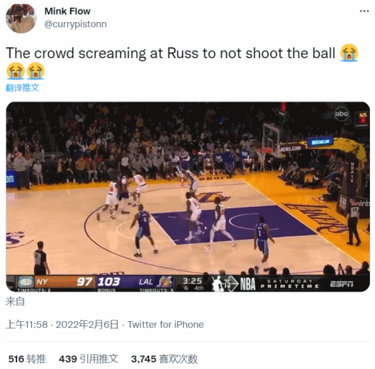375x369 pixels.
Task: Open the three-dot more options menu
Action: [364, 11]
